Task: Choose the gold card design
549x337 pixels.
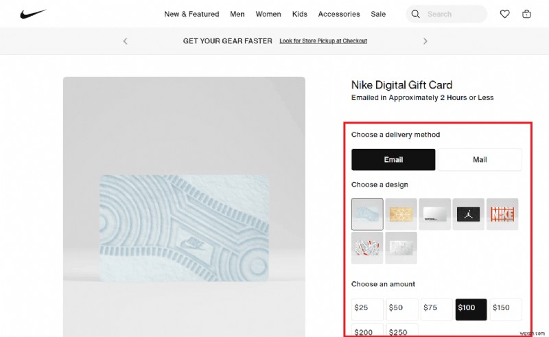Action: click(x=401, y=214)
